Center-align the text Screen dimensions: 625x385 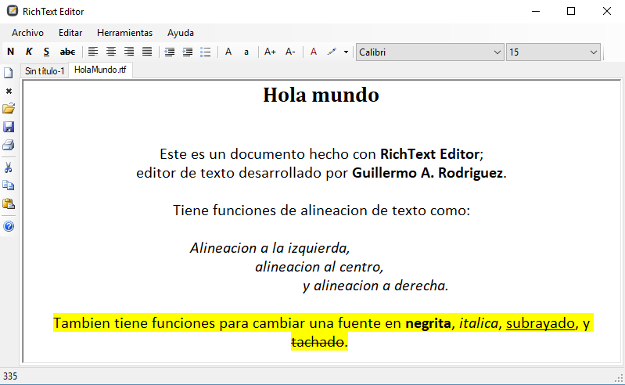(x=111, y=52)
